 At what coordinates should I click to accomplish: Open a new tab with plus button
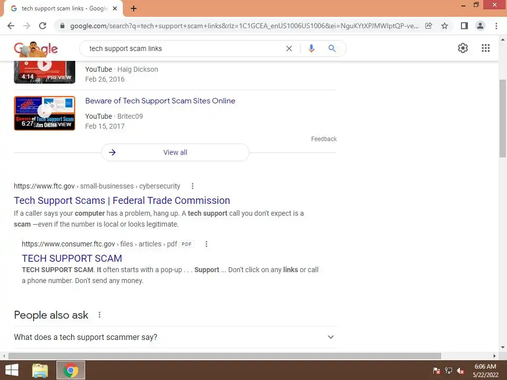click(x=134, y=9)
